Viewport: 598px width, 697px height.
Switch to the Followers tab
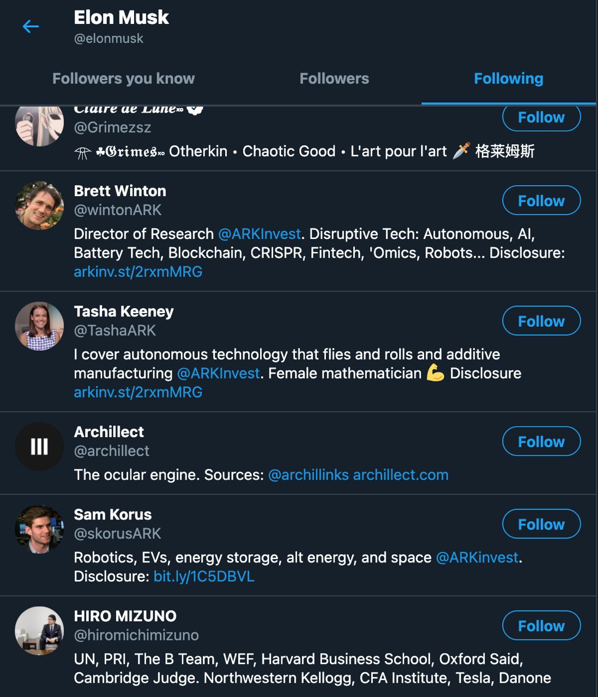[334, 79]
